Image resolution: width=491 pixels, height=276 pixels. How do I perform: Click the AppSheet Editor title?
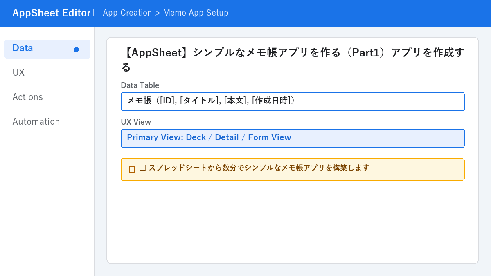[x=51, y=13]
